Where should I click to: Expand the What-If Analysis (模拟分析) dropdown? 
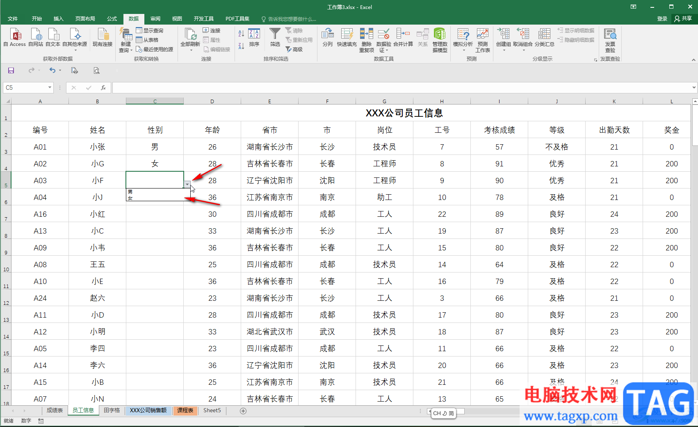[x=463, y=50]
